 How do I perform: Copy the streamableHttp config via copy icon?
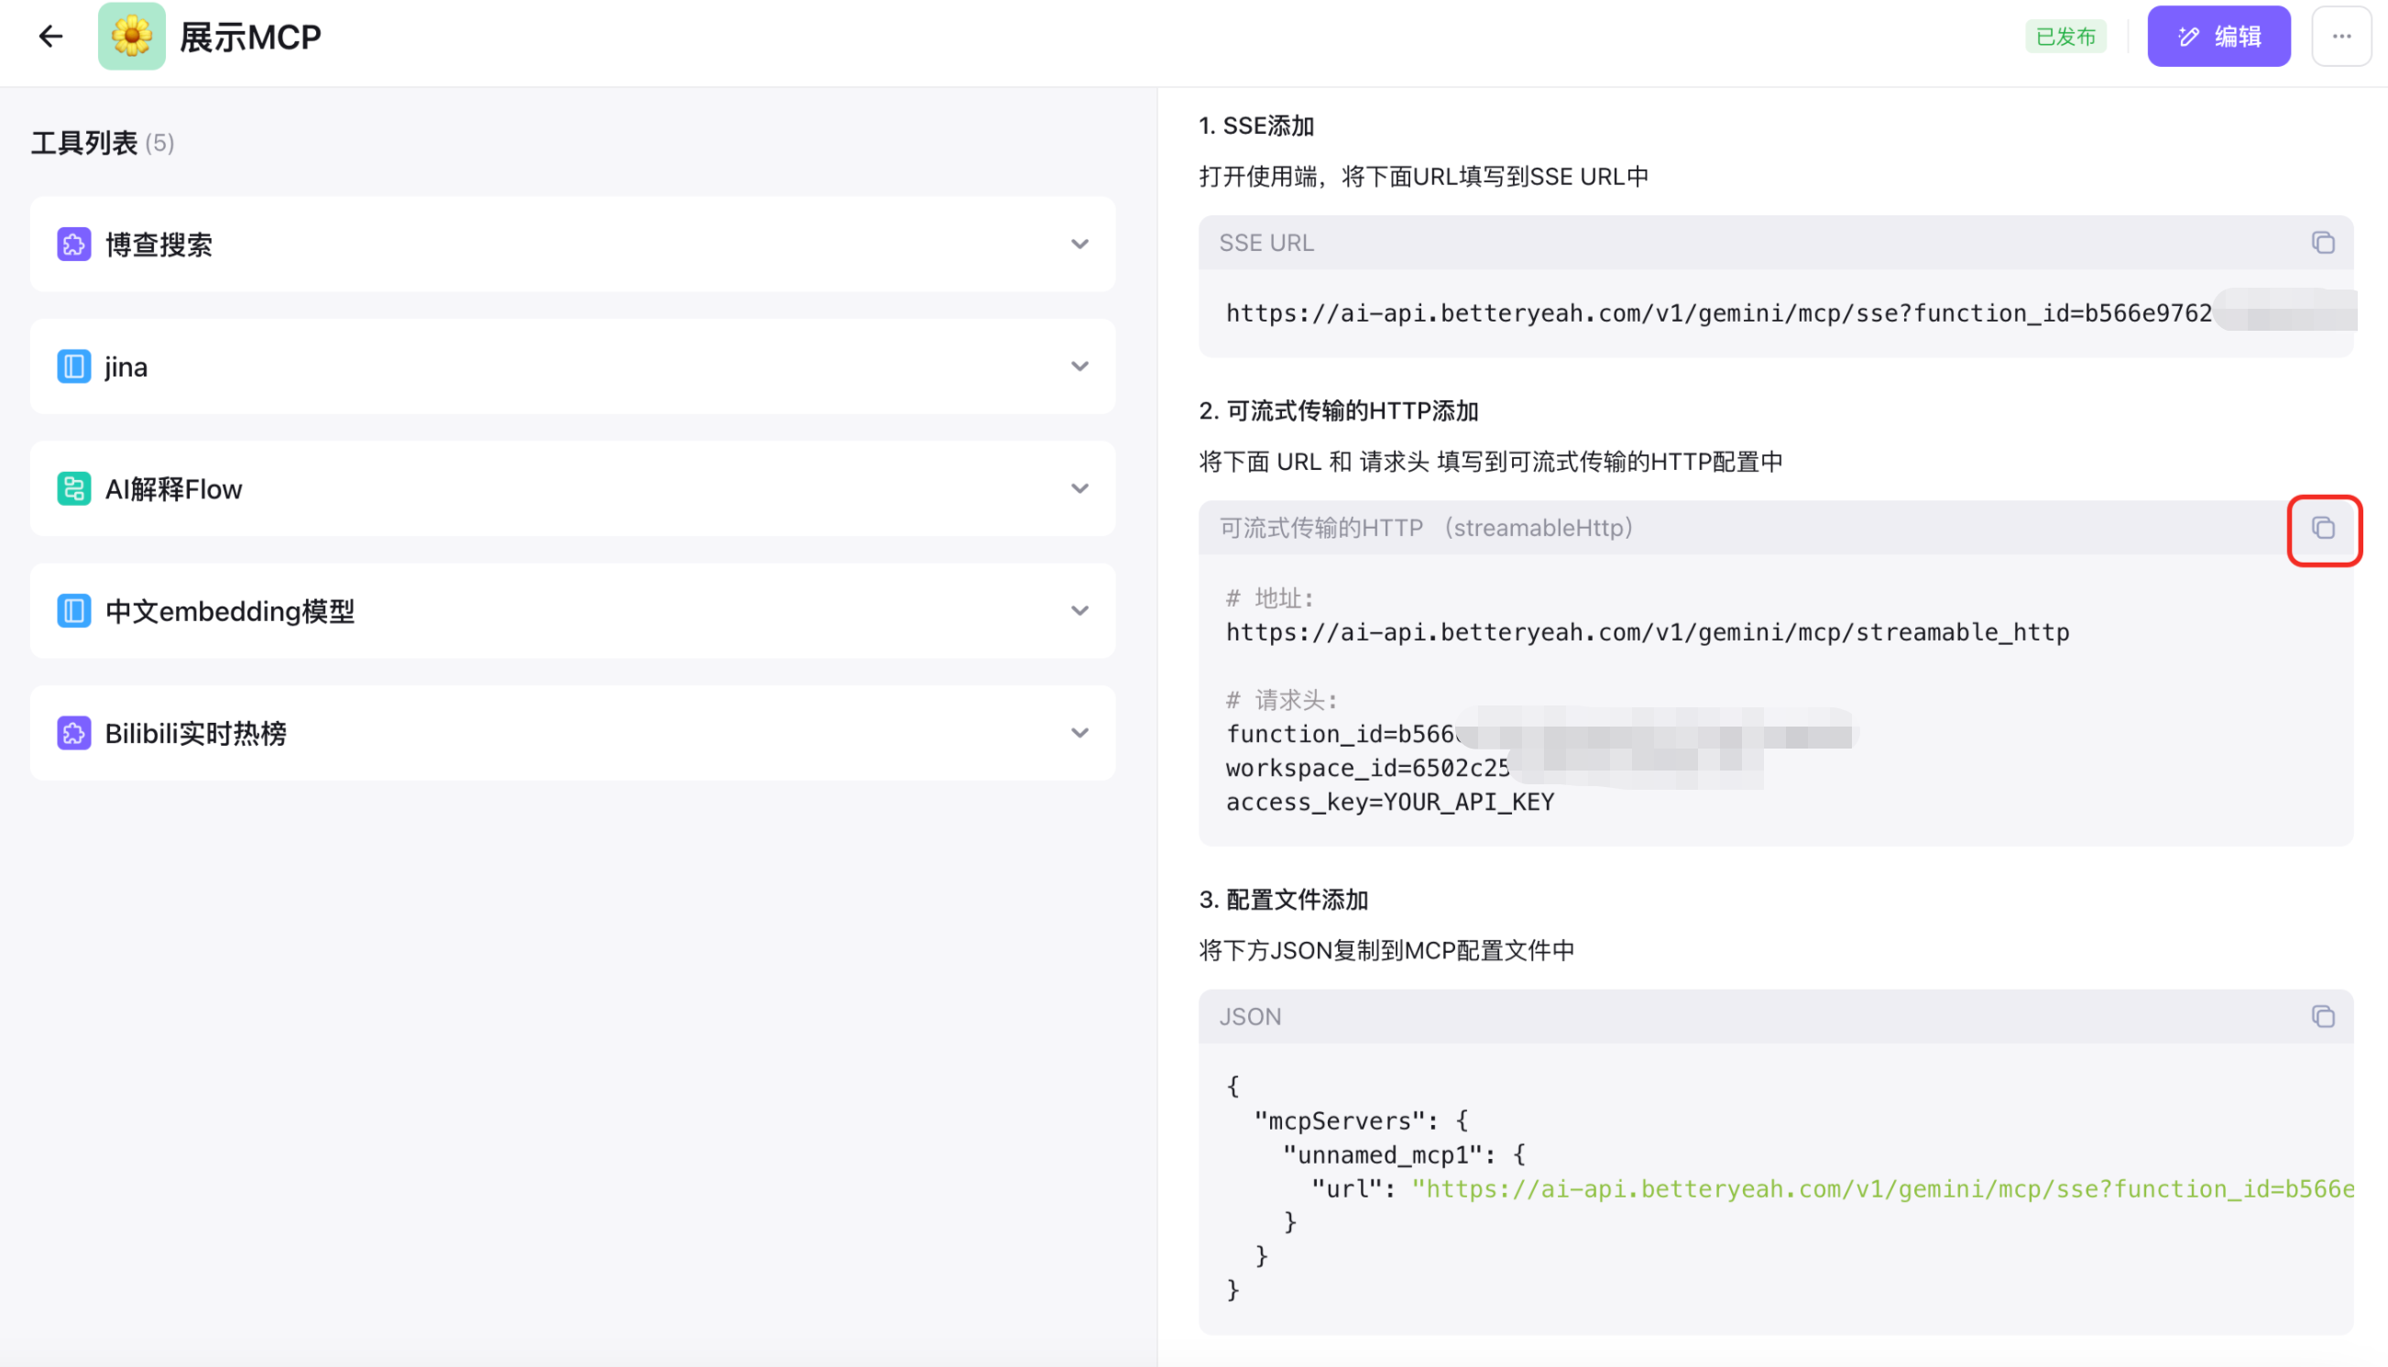coord(2322,529)
